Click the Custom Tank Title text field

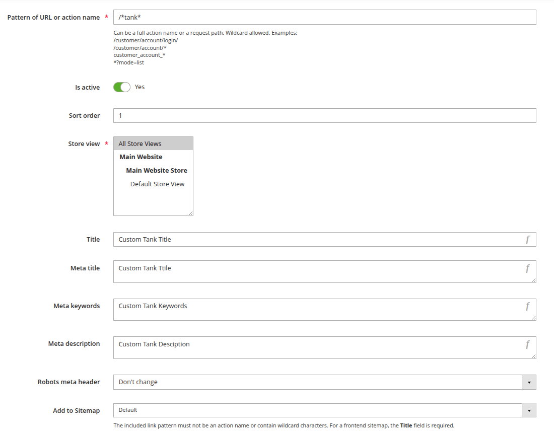[x=302, y=239]
